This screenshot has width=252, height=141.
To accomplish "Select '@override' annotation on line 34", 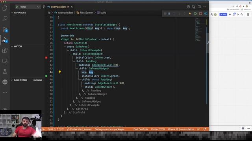I will click(x=67, y=36).
